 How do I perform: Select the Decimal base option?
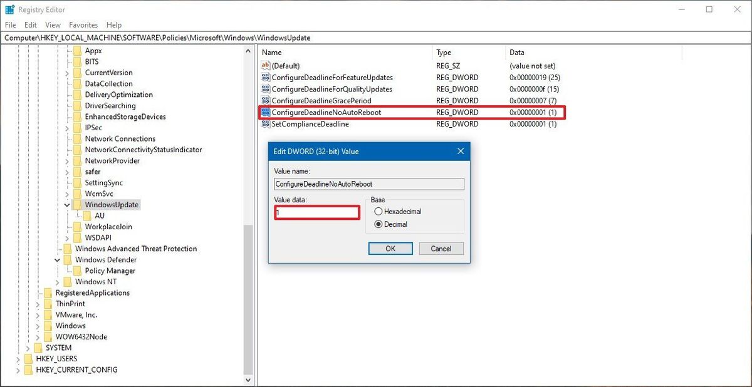(x=377, y=224)
